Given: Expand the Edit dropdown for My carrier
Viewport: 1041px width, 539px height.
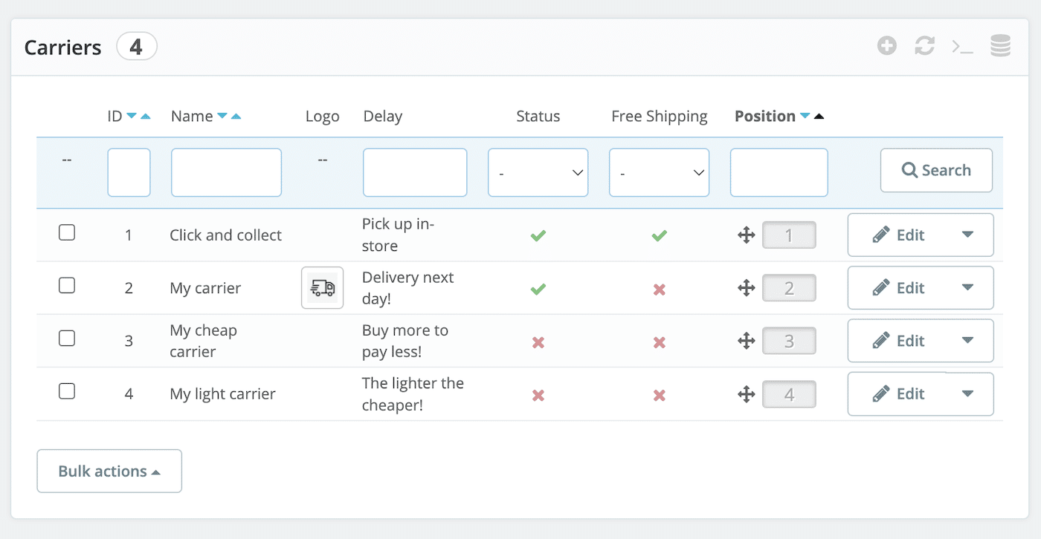Looking at the screenshot, I should (x=967, y=287).
